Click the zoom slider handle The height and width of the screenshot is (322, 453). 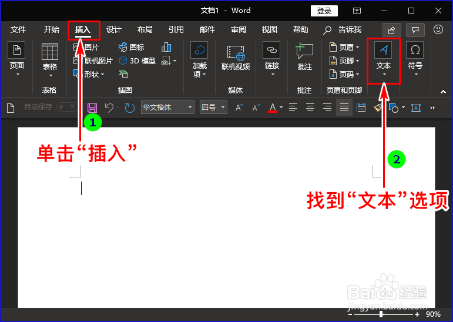[x=382, y=314]
